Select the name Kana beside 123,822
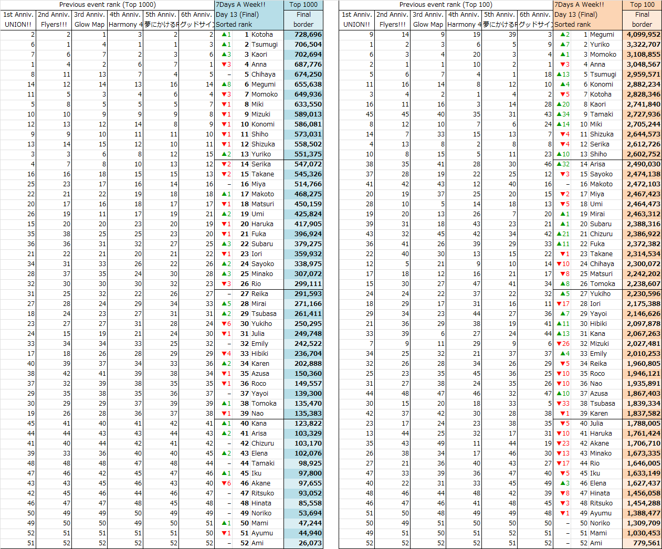This screenshot has height=549, width=662. click(x=259, y=424)
